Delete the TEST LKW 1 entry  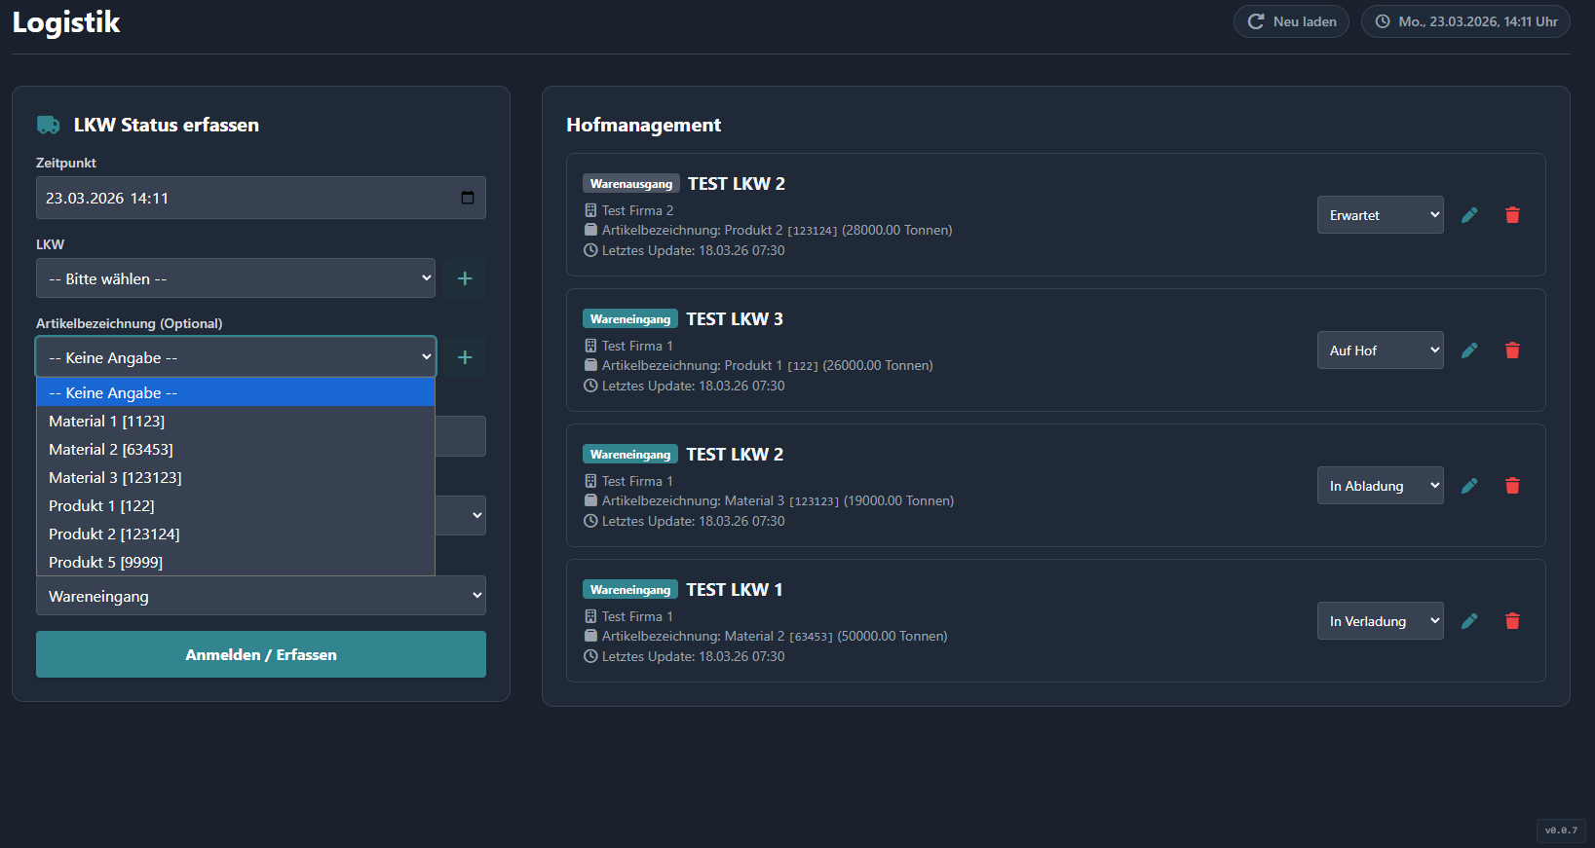coord(1512,621)
